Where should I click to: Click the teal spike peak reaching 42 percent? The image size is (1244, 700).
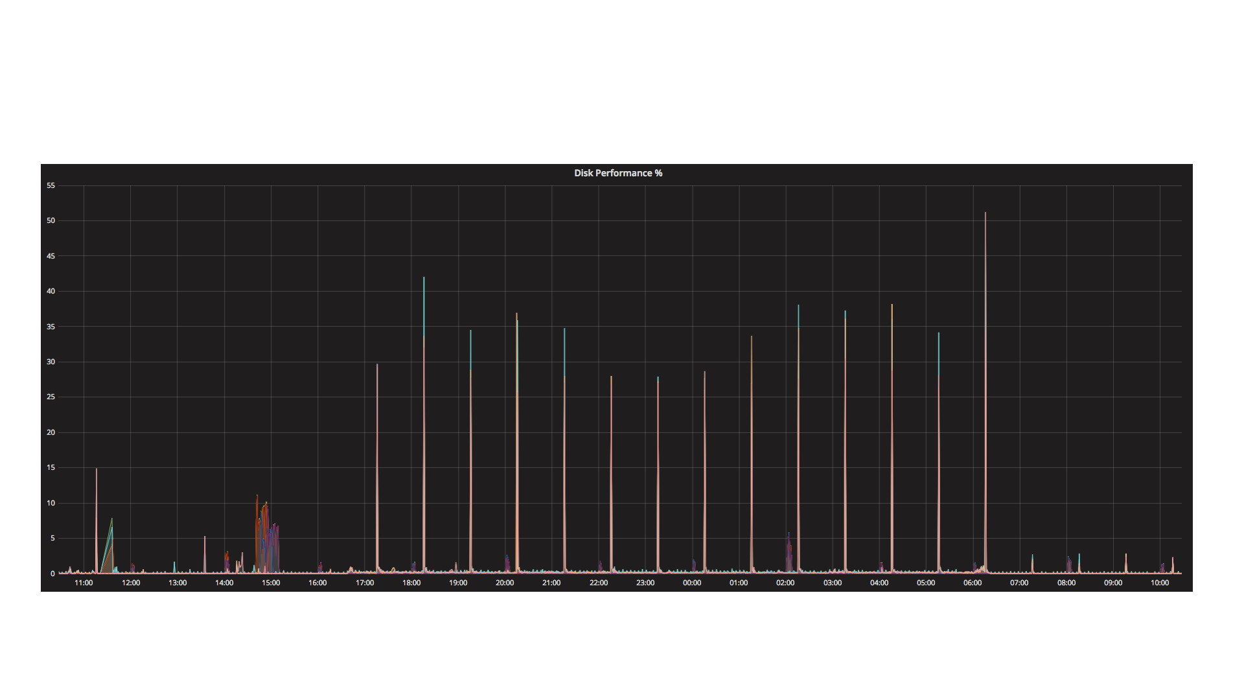tap(424, 279)
